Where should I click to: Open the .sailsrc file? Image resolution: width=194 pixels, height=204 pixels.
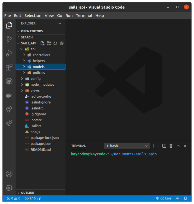pos(40,126)
